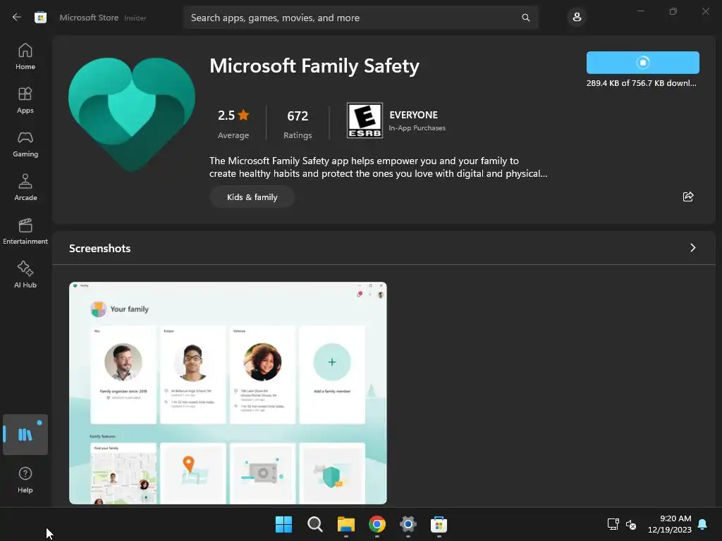Open Google Chrome from the taskbar

point(377,524)
